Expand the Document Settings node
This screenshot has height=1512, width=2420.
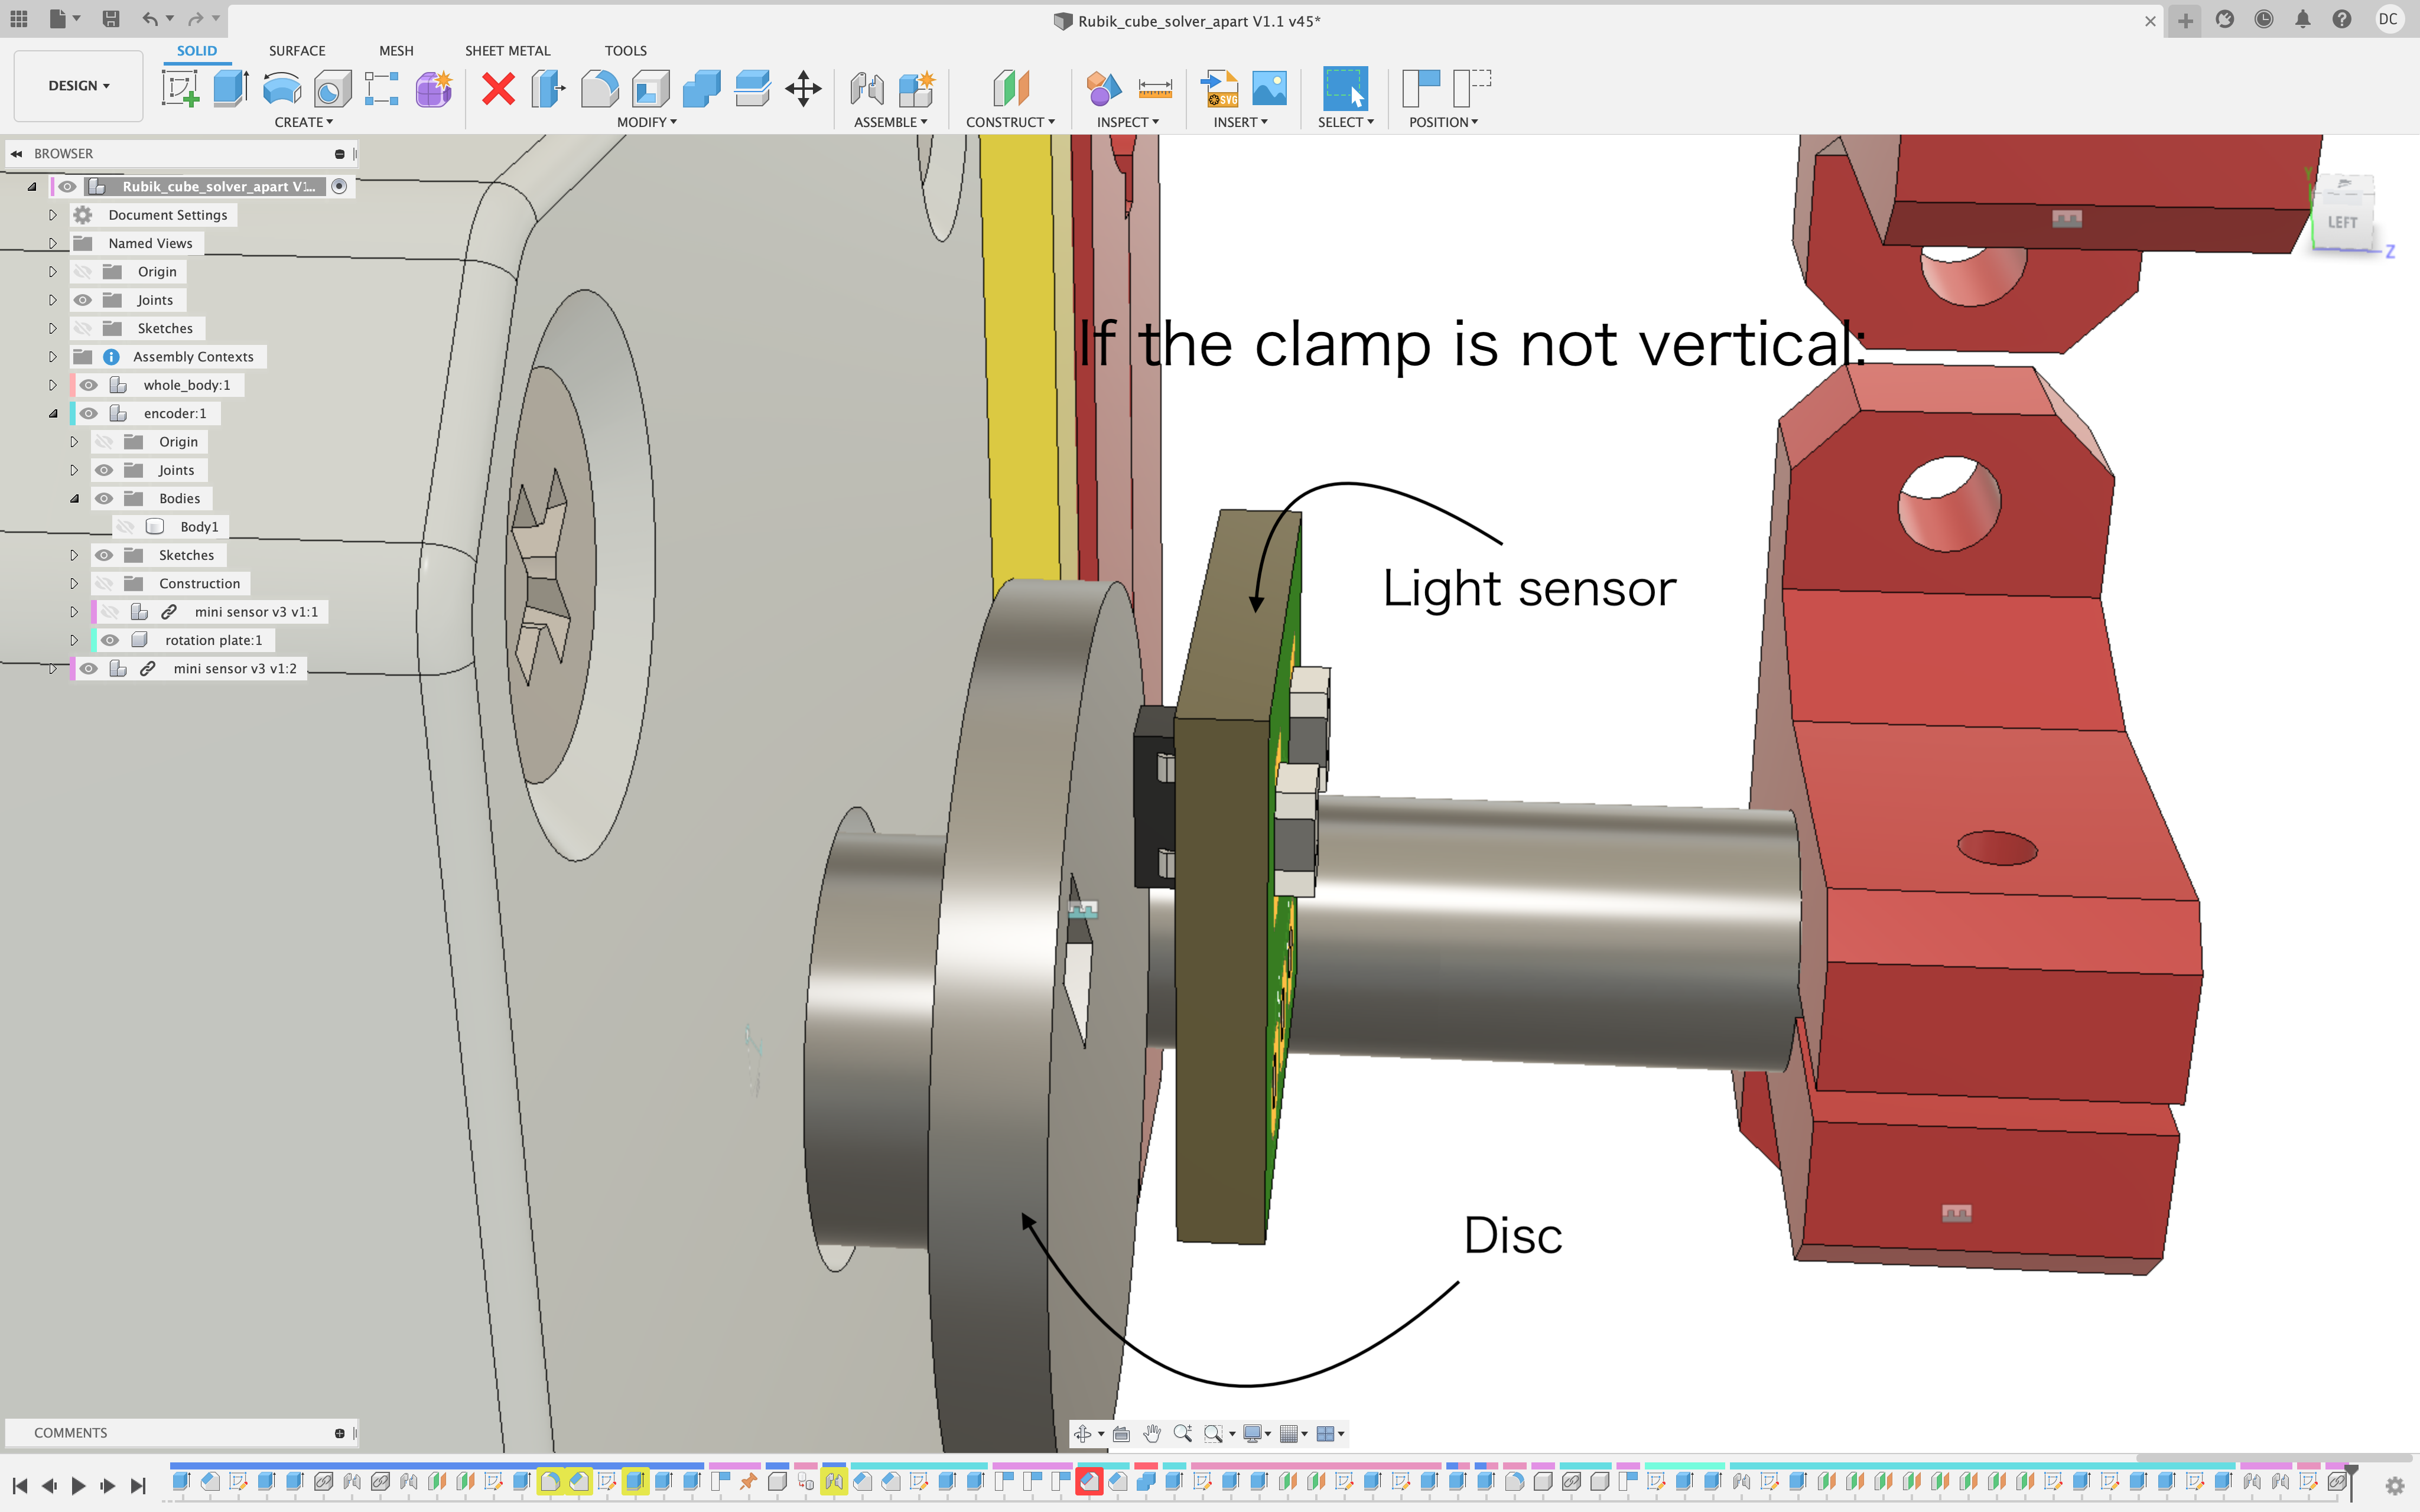coord(53,215)
